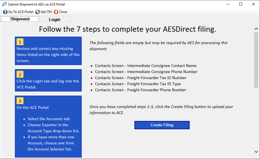Click the Create Filing button
Screen dimensions: 260x159
click(x=162, y=125)
